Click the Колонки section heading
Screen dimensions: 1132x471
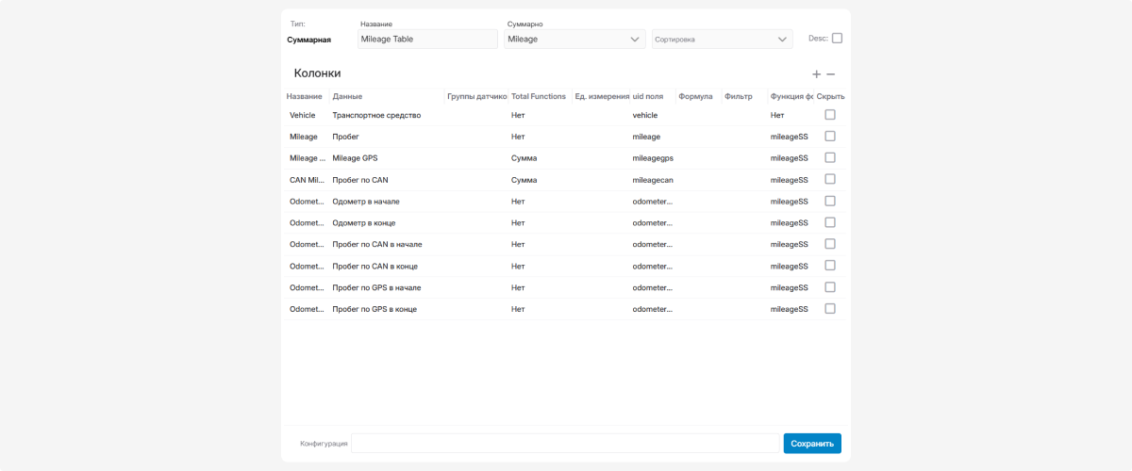point(317,73)
